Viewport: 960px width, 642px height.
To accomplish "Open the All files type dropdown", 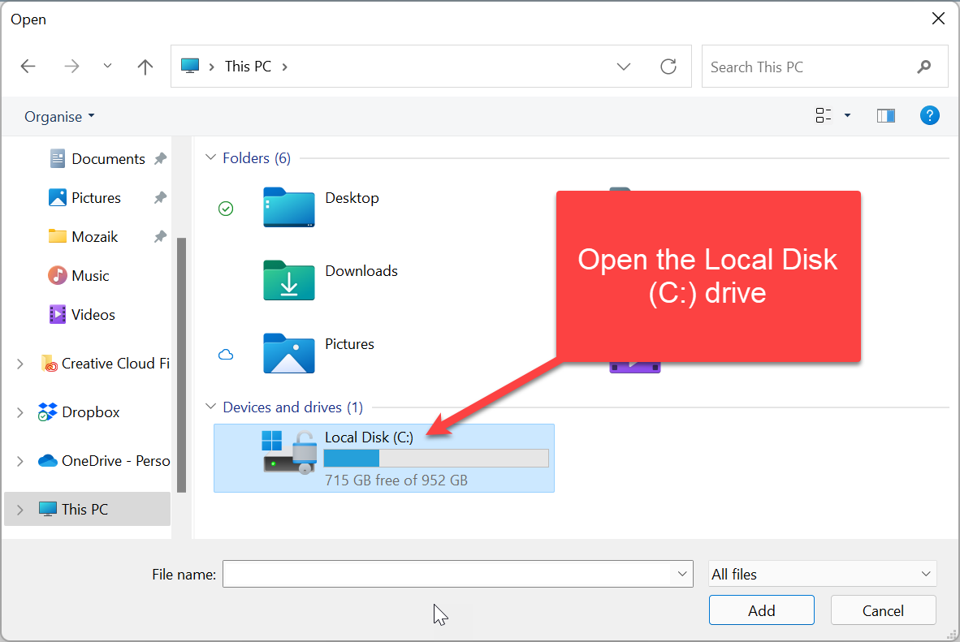I will click(822, 574).
